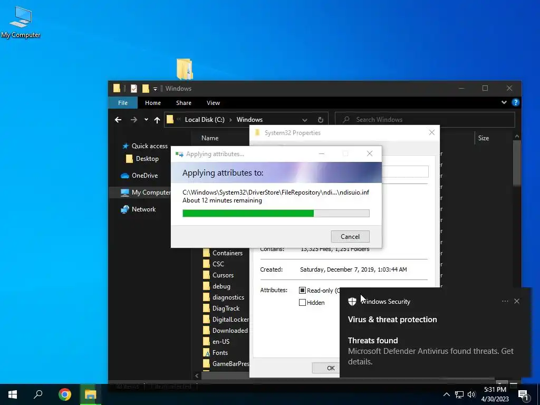The image size is (540, 405).
Task: Select the Fonts folder
Action: [x=215, y=352]
